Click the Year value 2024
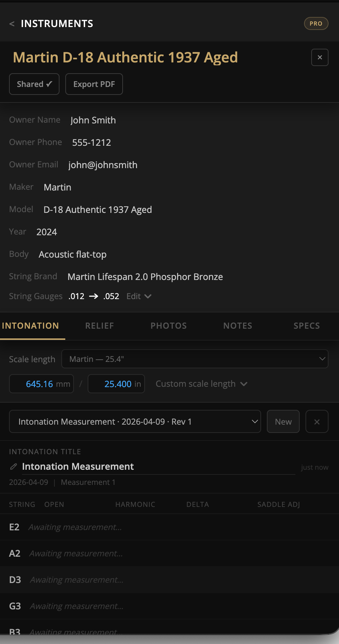Image resolution: width=339 pixels, height=644 pixels. (x=47, y=232)
